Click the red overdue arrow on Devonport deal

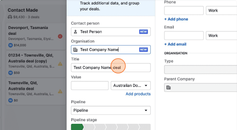click(x=60, y=36)
